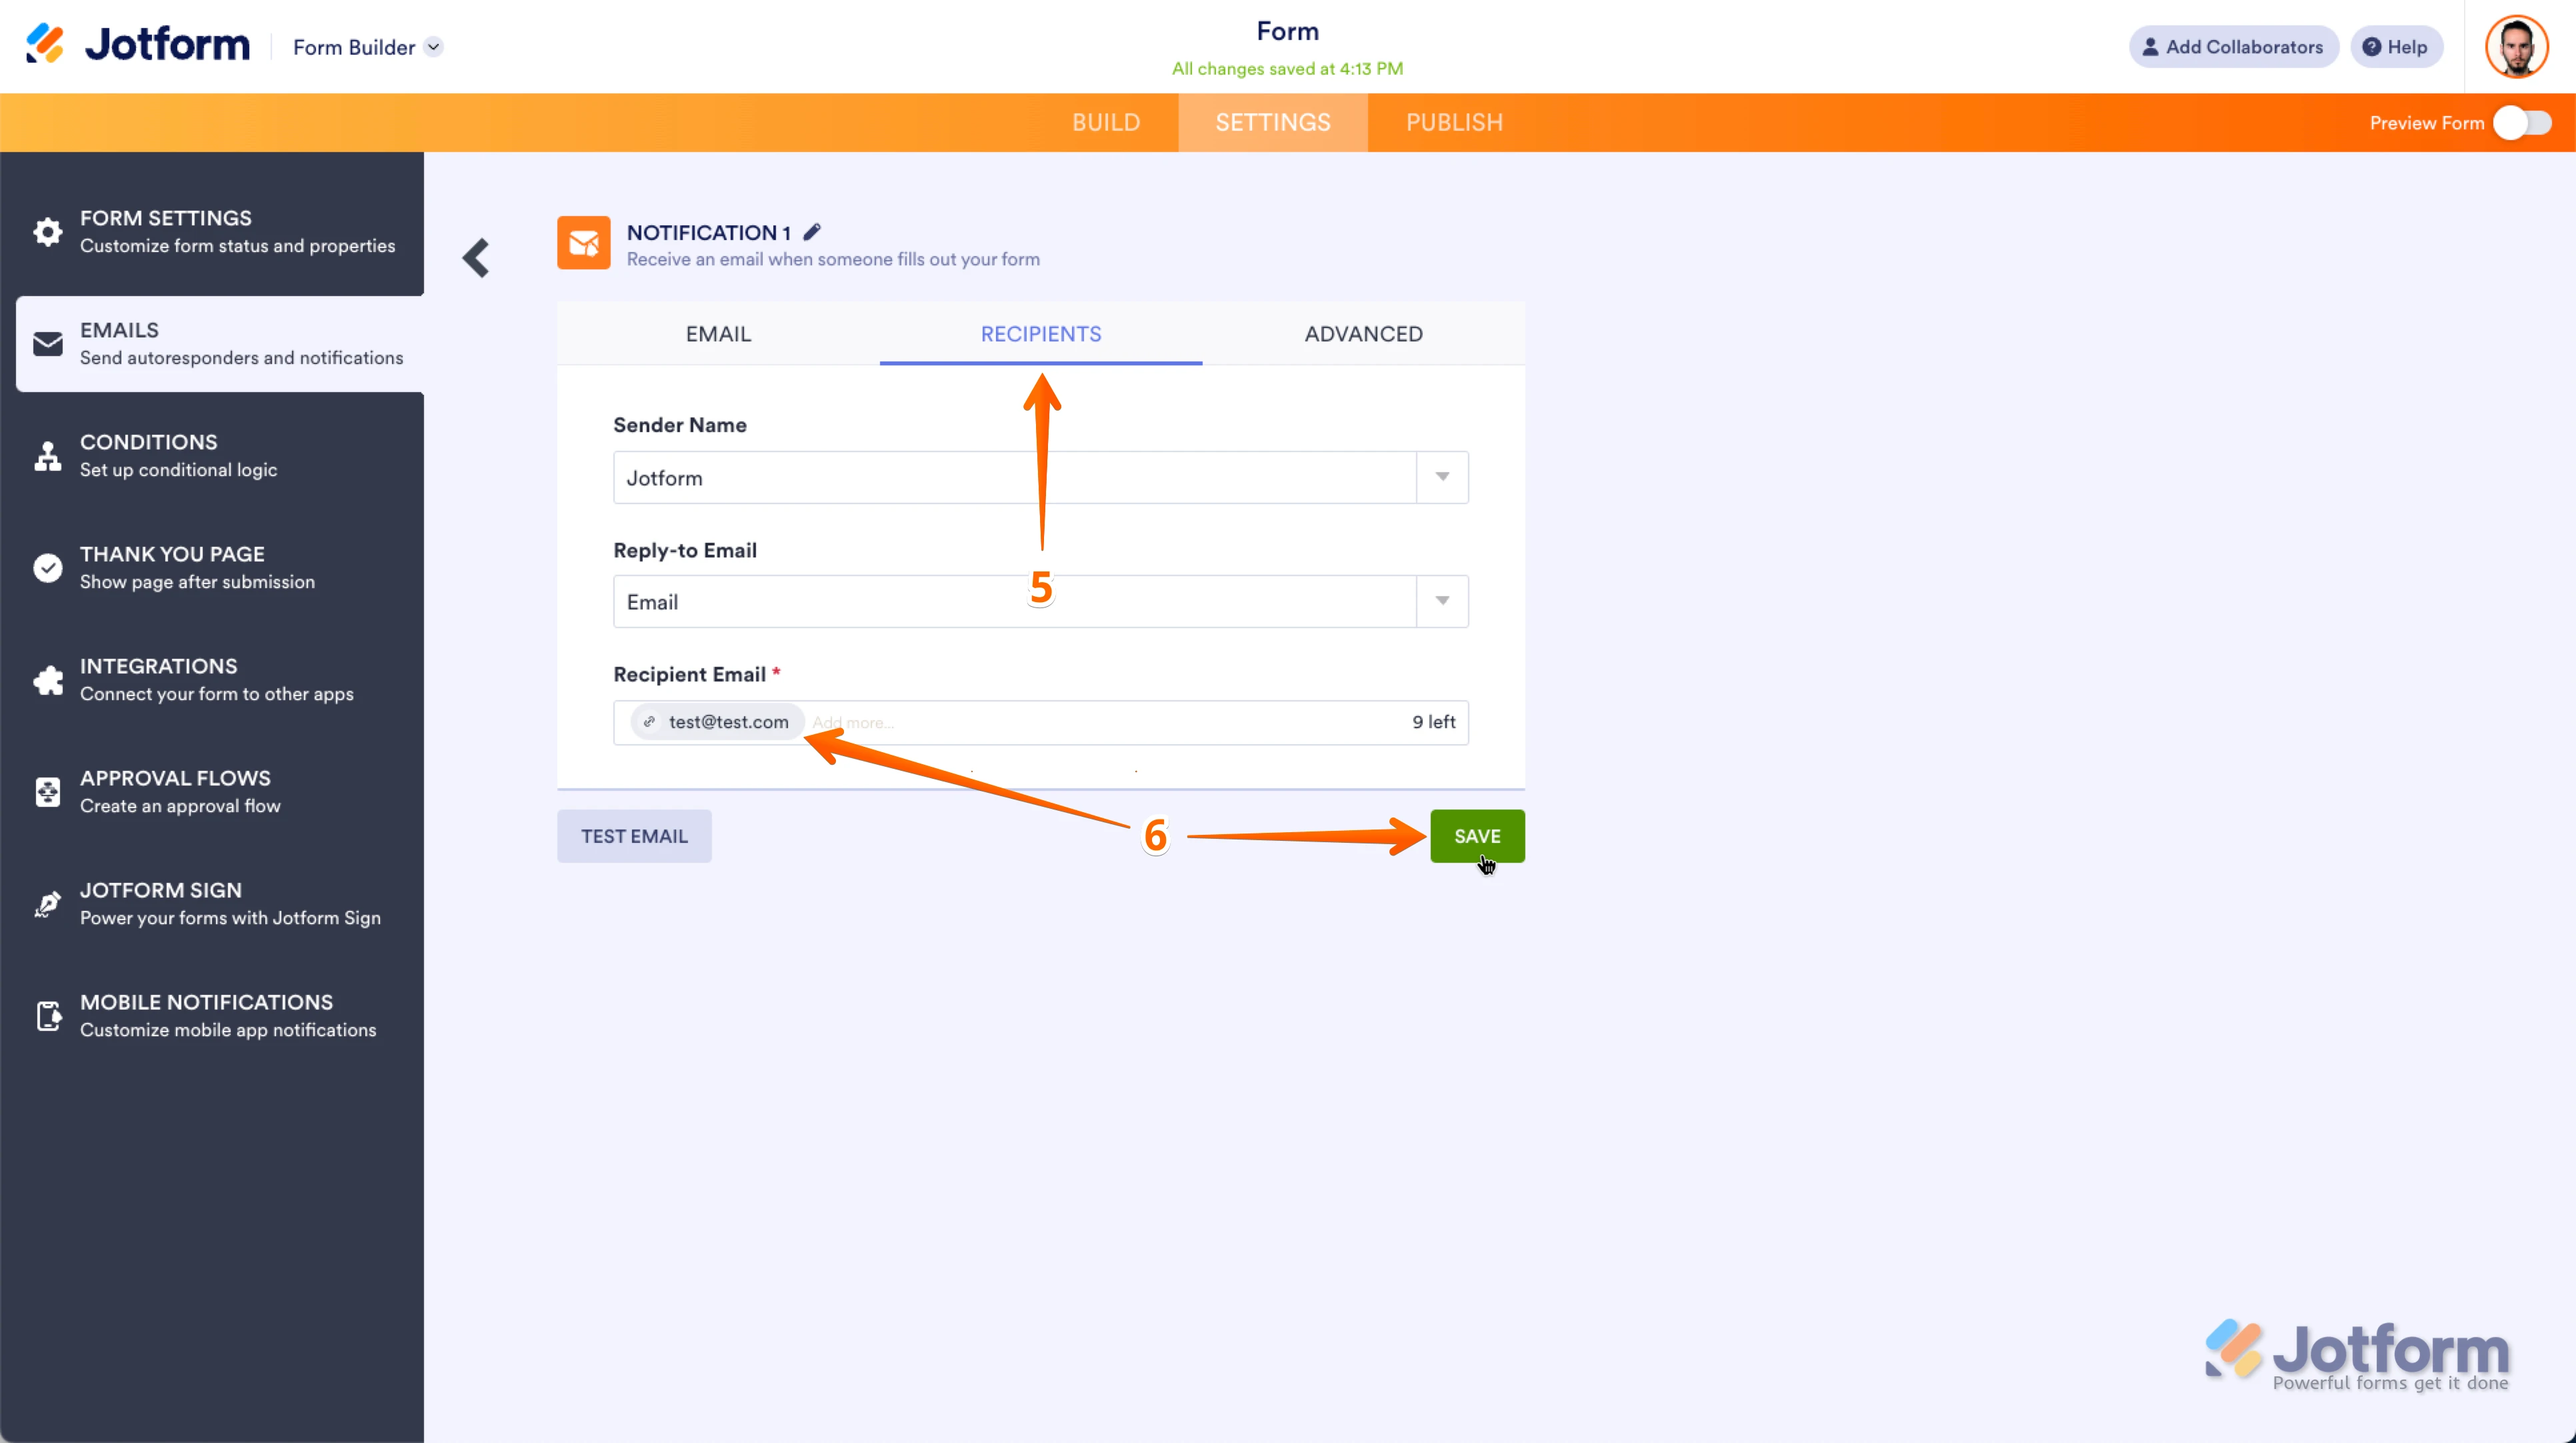Click the Thank You Page checkmark icon
2576x1443 pixels.
point(47,568)
